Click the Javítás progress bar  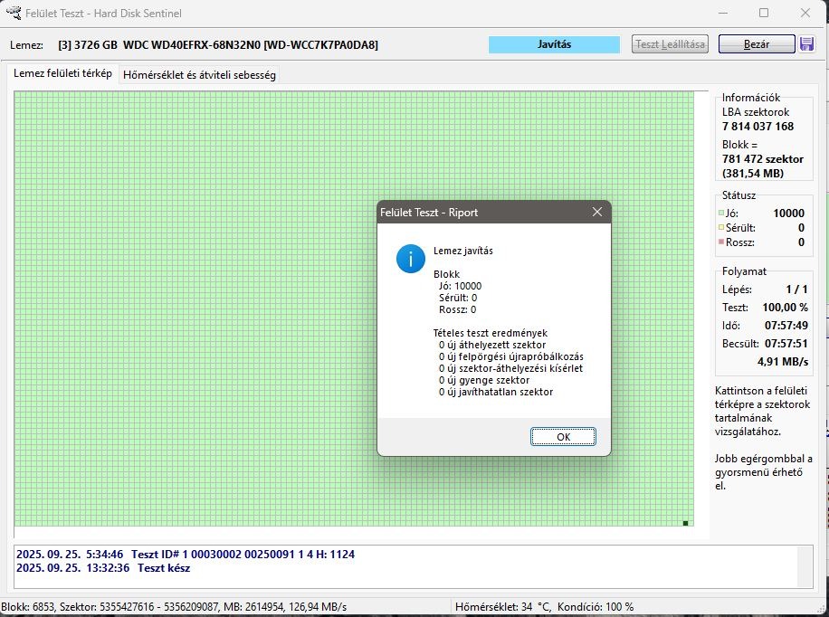554,44
